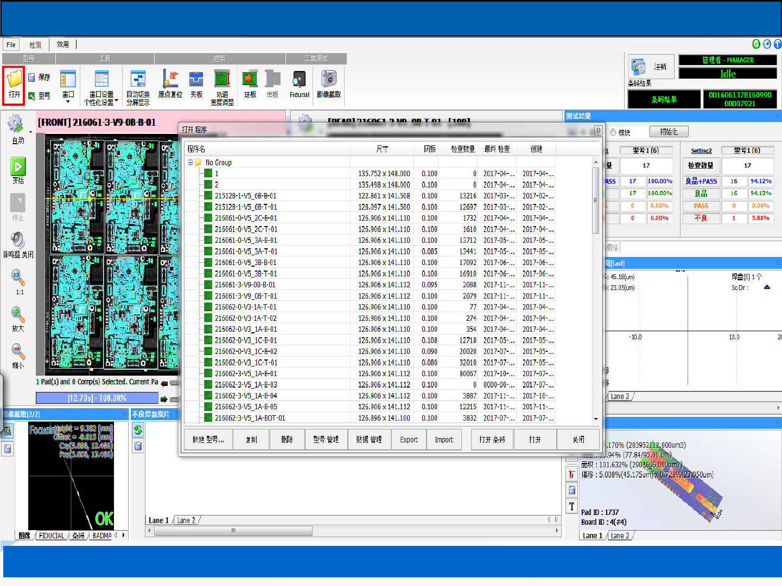782x586 pixels.
Task: Switch to the FIDUCIAL tab
Action: tap(52, 536)
